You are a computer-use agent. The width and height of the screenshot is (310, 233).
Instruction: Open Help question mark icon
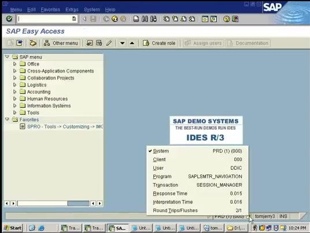(x=227, y=19)
